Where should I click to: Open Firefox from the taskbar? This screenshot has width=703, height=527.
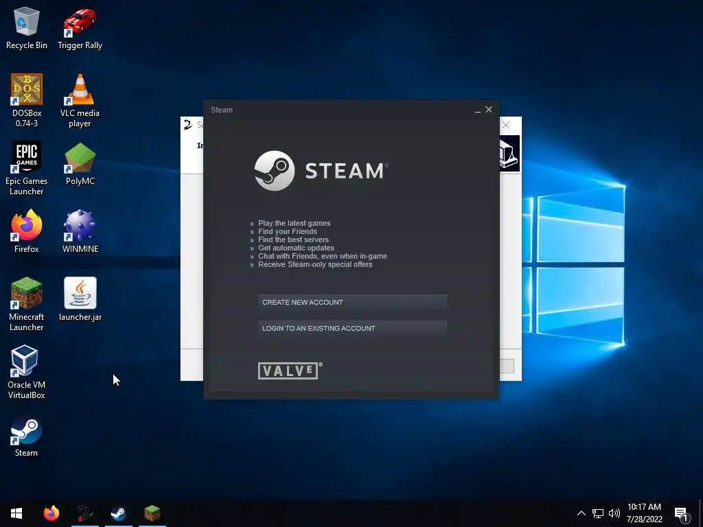point(51,513)
